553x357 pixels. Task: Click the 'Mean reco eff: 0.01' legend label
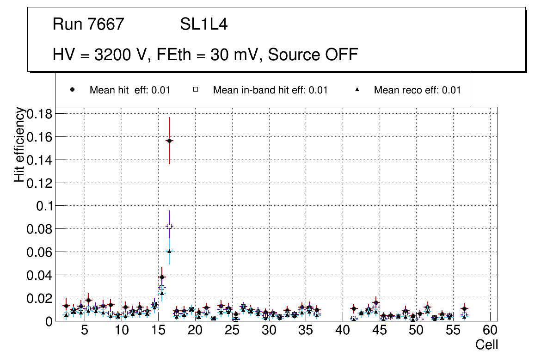(417, 90)
